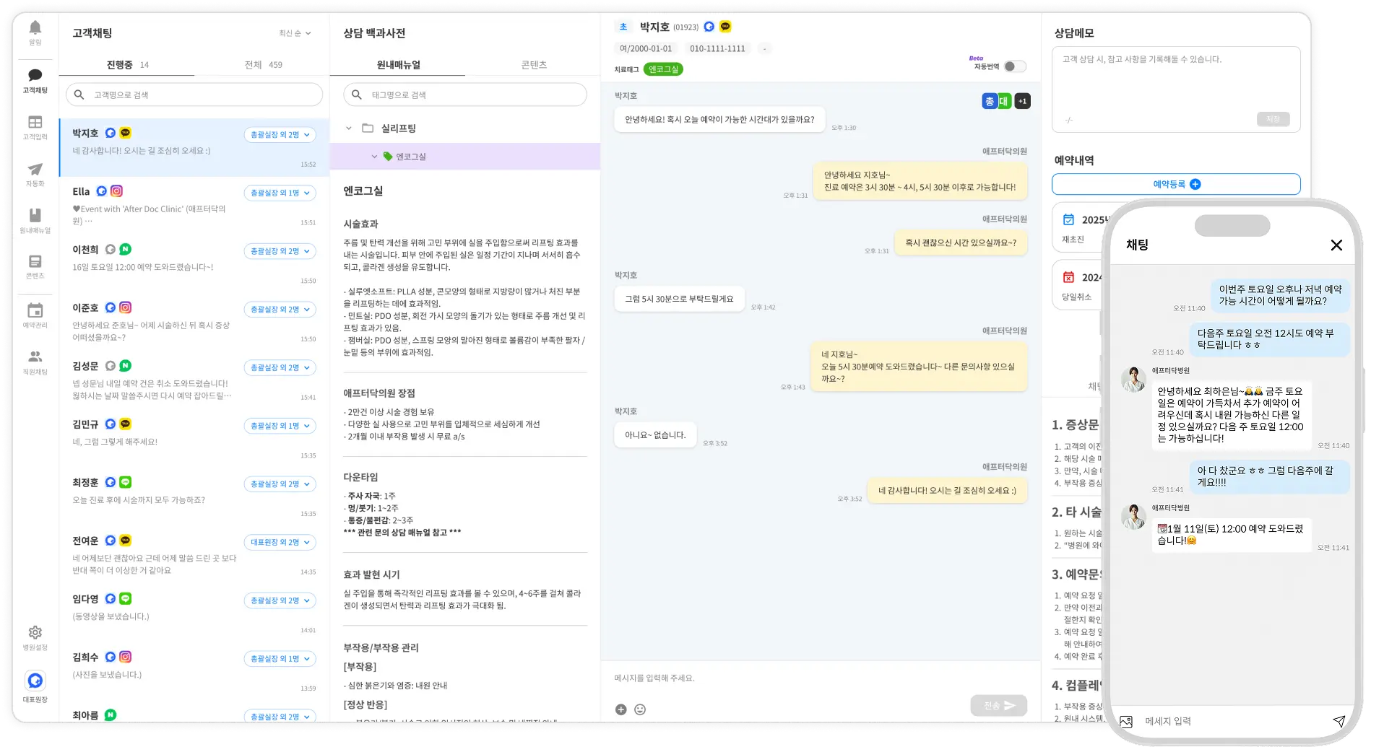Screen dimensions: 1384x752
Task: Open 전여운's 대표원장 외 2명 assignee dropdown
Action: (280, 542)
